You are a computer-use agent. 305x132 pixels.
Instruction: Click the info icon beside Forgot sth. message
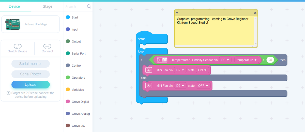(9, 93)
